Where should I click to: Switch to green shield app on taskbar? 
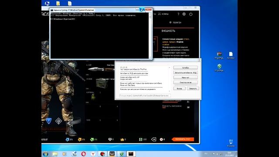click(x=122, y=154)
